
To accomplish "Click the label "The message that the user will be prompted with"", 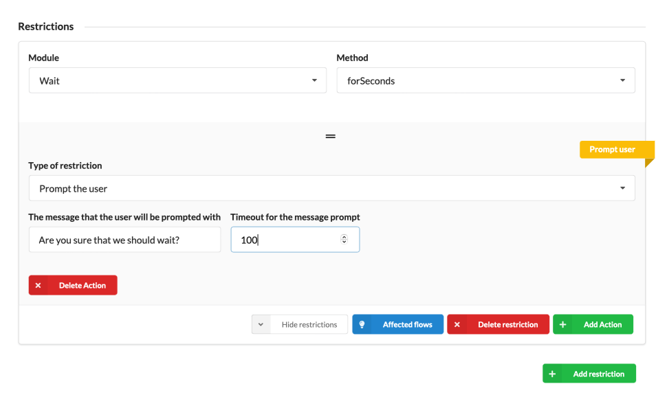I will pyautogui.click(x=124, y=217).
